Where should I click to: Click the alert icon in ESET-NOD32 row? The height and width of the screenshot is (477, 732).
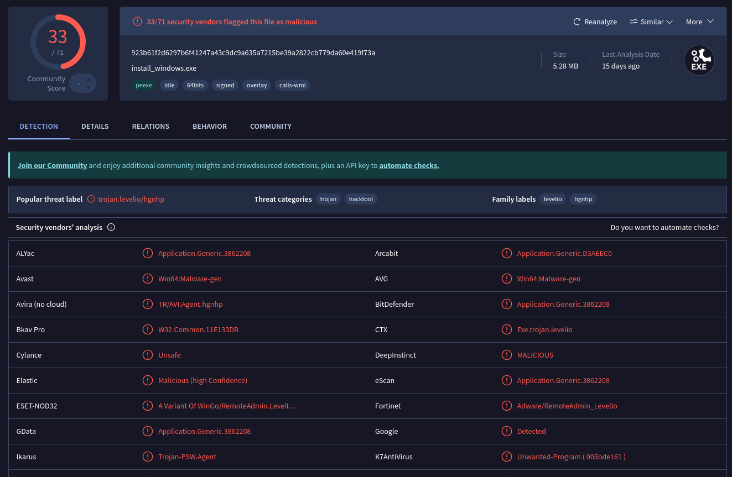pyautogui.click(x=148, y=406)
